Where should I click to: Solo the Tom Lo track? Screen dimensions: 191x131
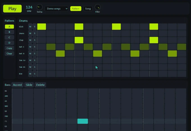point(35,60)
